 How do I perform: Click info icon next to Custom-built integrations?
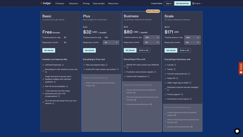148,76
